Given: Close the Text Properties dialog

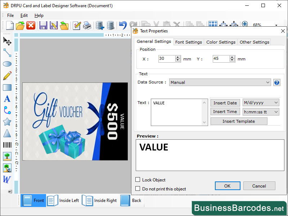Looking at the screenshot, I should [x=283, y=31].
